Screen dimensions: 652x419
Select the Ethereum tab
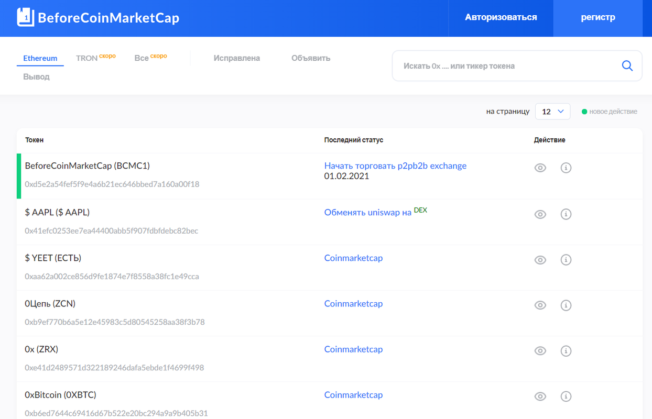[40, 58]
